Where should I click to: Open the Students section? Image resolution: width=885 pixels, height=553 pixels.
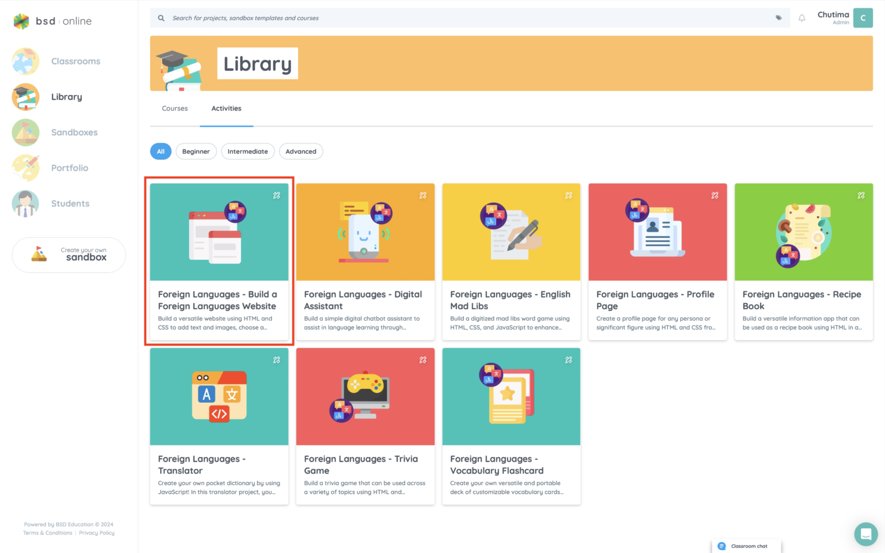(70, 203)
